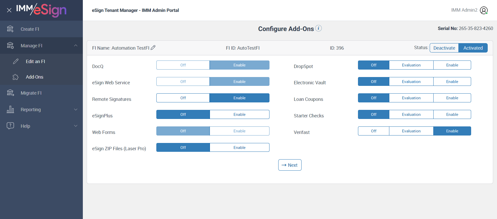The width and height of the screenshot is (497, 219).
Task: Close the sidebar with the X icon
Action: [9, 10]
